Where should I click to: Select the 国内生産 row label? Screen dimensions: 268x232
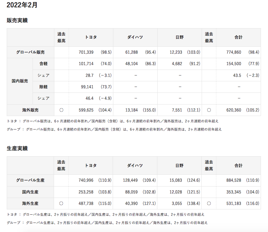[30, 192]
